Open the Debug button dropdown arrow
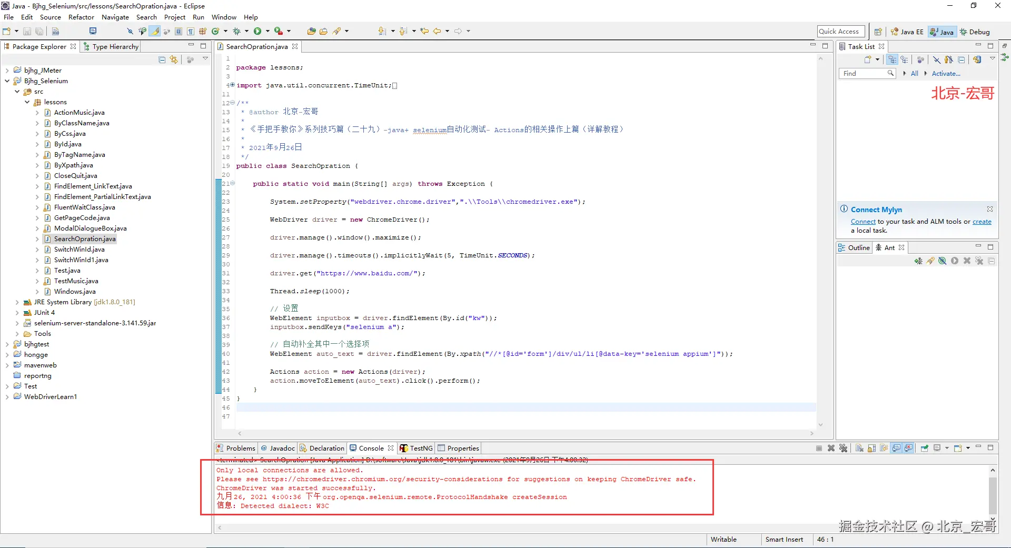 [246, 32]
